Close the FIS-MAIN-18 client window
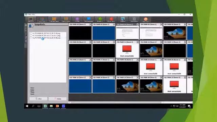Viewport: 217px width, 122px height. tap(137, 60)
